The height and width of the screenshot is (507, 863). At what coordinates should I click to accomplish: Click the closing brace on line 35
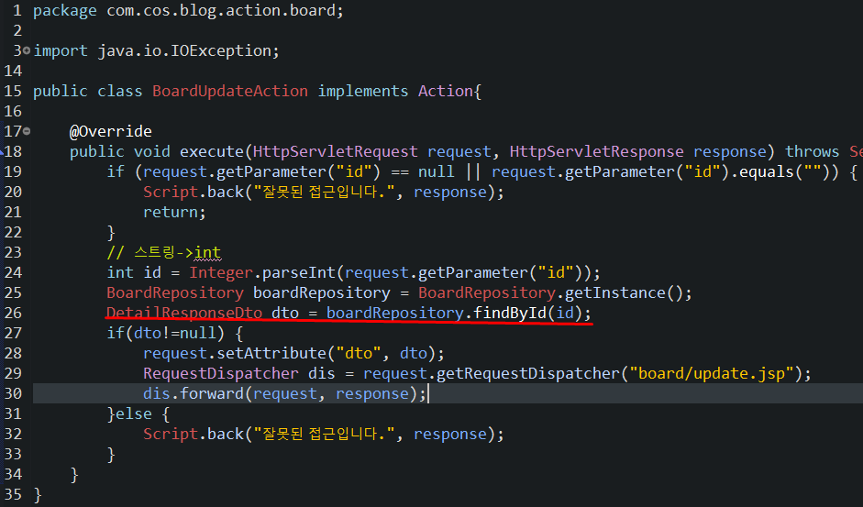coord(38,494)
